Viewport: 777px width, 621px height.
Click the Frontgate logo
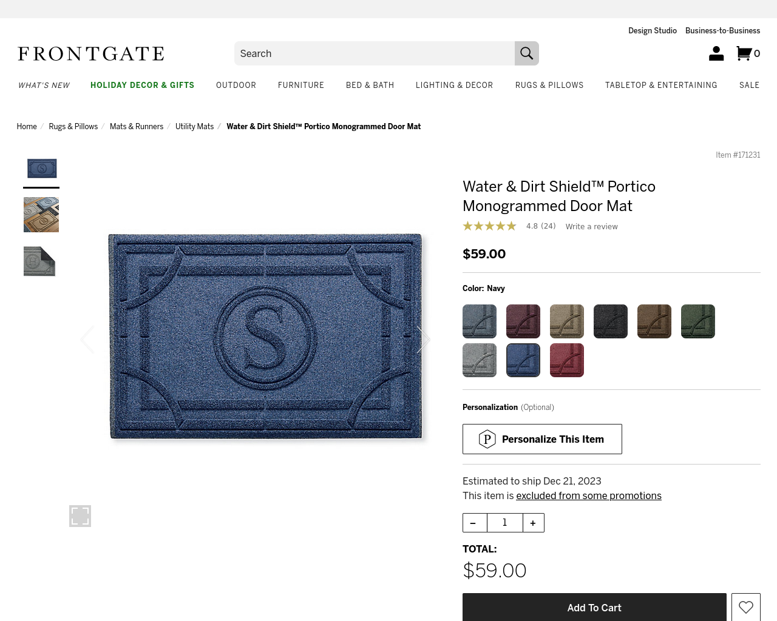[x=91, y=54]
